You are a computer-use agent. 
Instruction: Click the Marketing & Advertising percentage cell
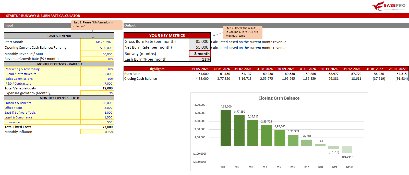coord(97,69)
